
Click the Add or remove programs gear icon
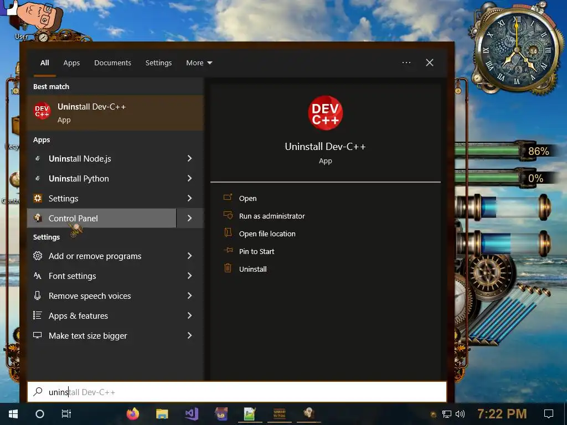coord(38,256)
